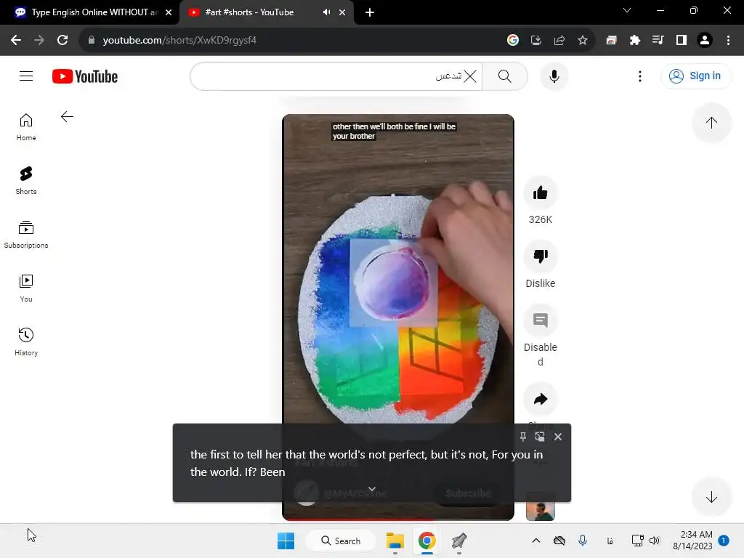Open Shorts in the sidebar
Image resolution: width=744 pixels, height=558 pixels.
tap(26, 181)
